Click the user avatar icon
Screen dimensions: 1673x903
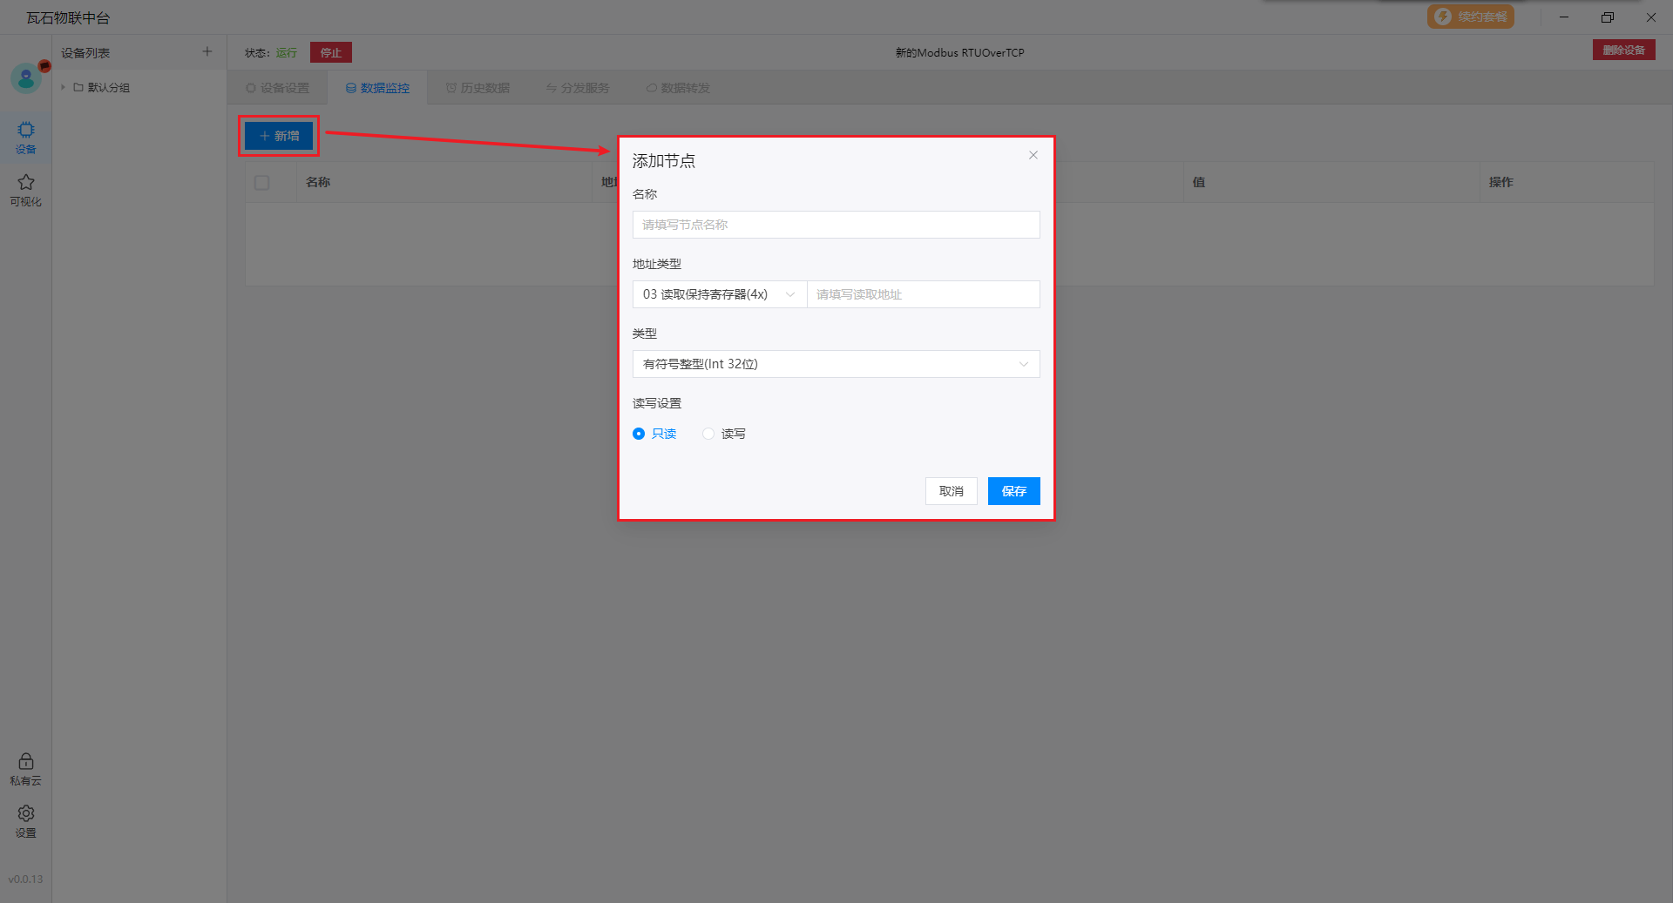pos(26,79)
